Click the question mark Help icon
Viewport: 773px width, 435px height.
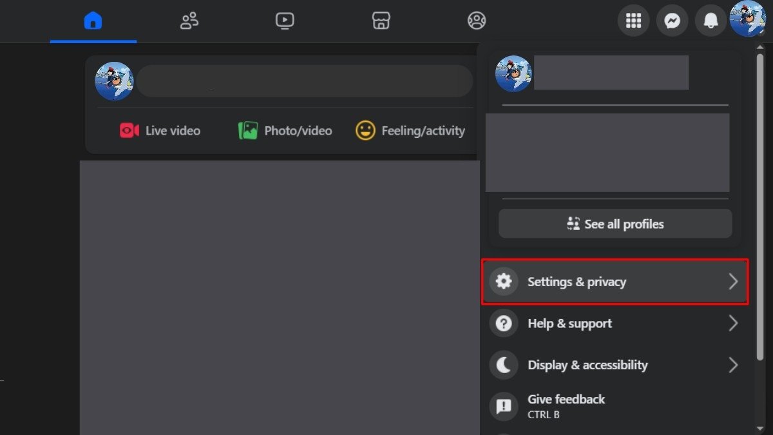click(504, 324)
